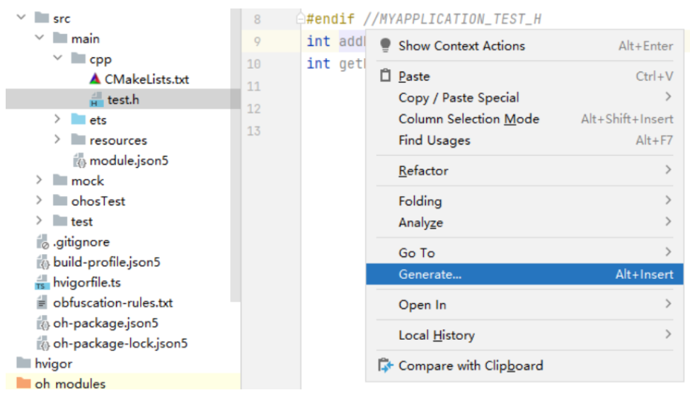Screen dimensions: 690x395
Task: Enable Column Selection Mode
Action: point(468,119)
